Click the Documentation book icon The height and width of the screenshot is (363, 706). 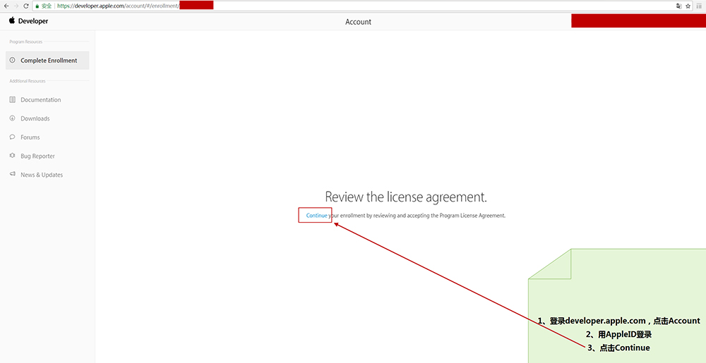13,100
